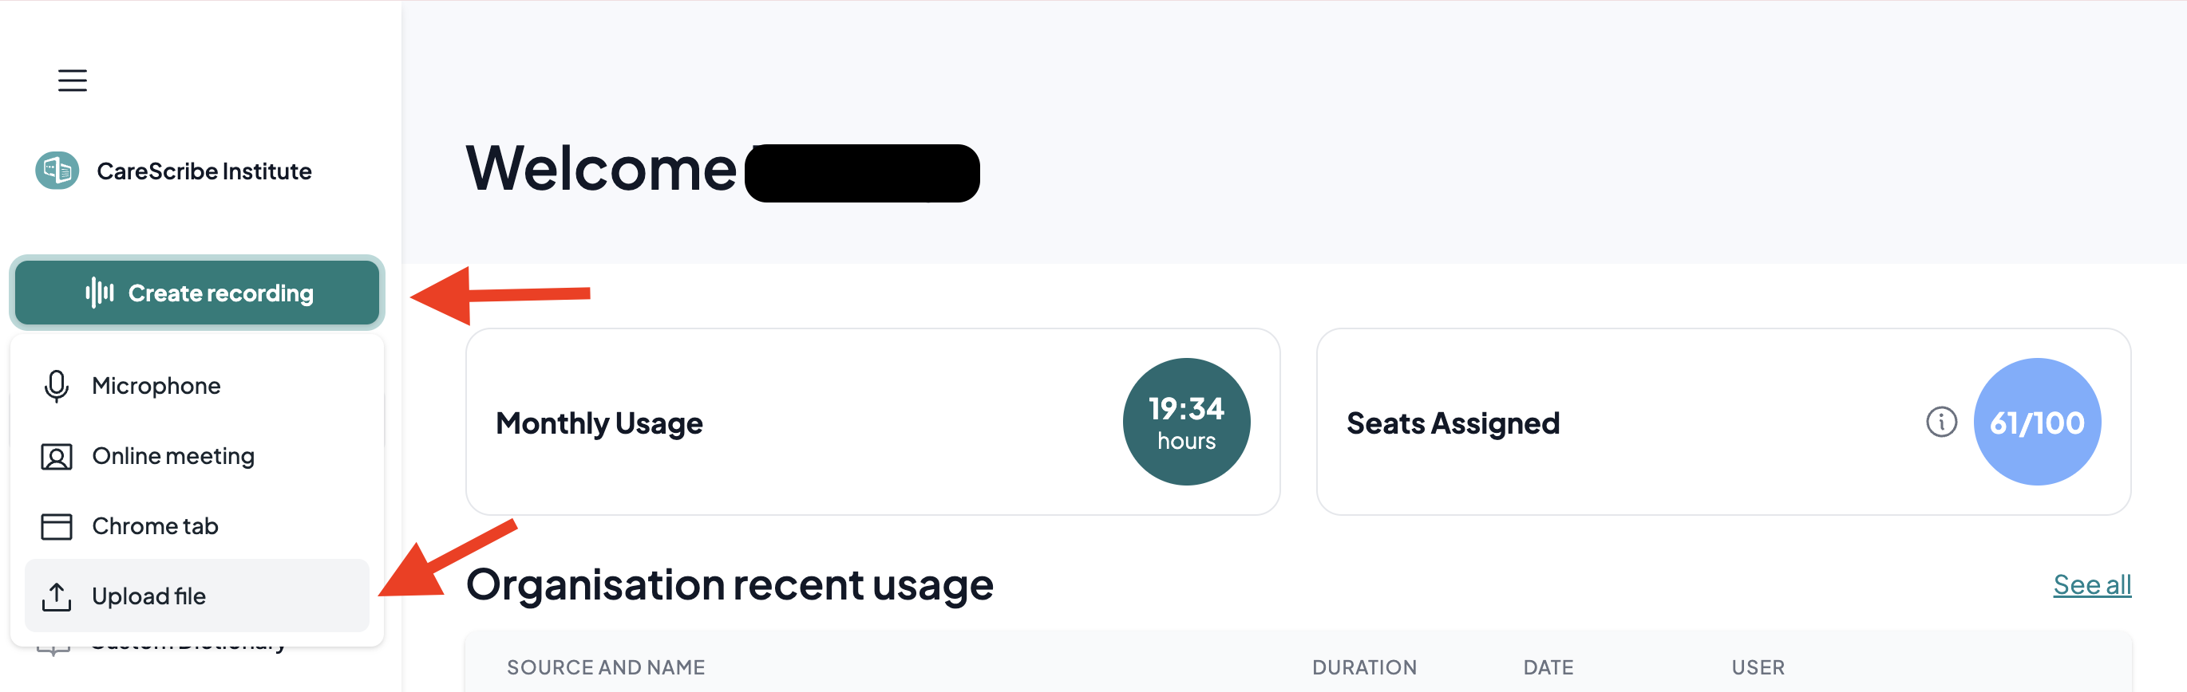Image resolution: width=2187 pixels, height=692 pixels.
Task: Click the waveform icon on Create recording
Action: (x=98, y=293)
